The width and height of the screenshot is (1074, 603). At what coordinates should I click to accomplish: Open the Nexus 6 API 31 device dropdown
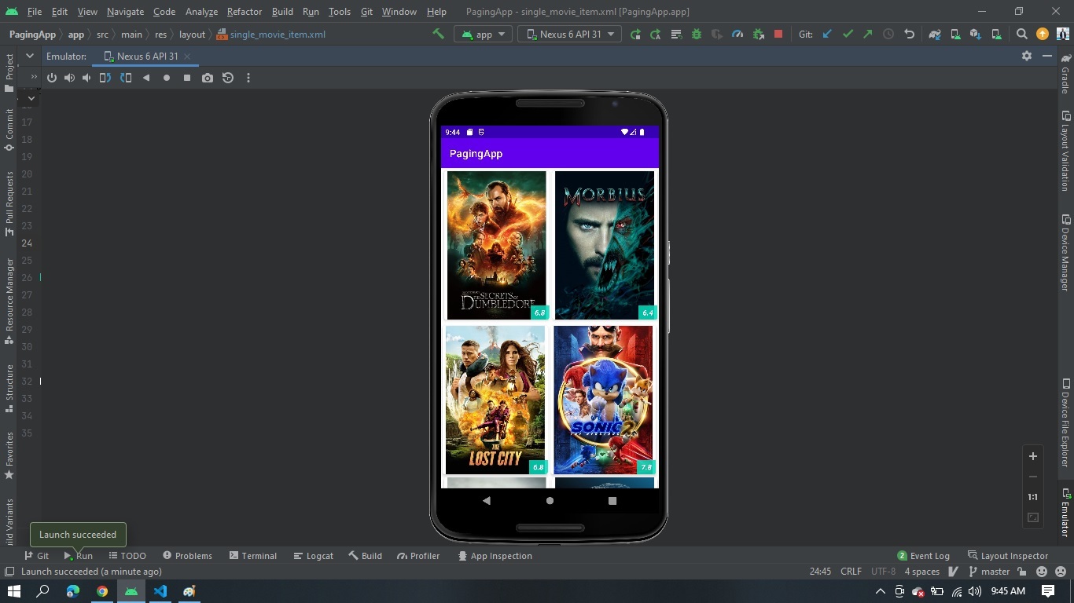(569, 34)
